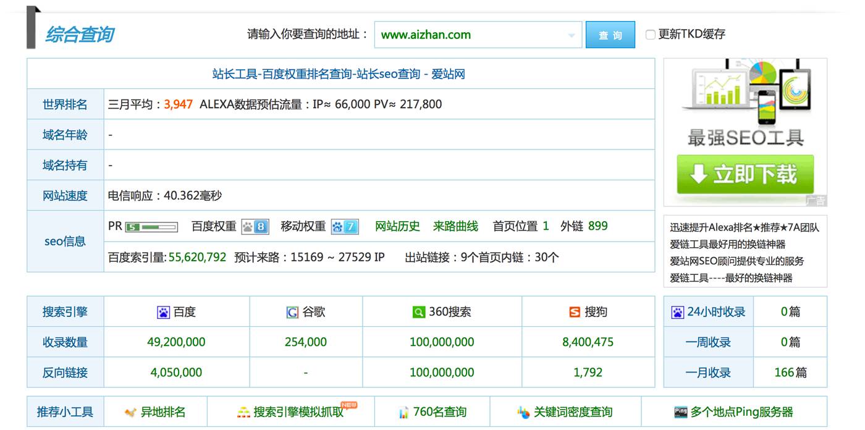865x430 pixels.
Task: Open the 网站历史 link
Action: pyautogui.click(x=397, y=226)
